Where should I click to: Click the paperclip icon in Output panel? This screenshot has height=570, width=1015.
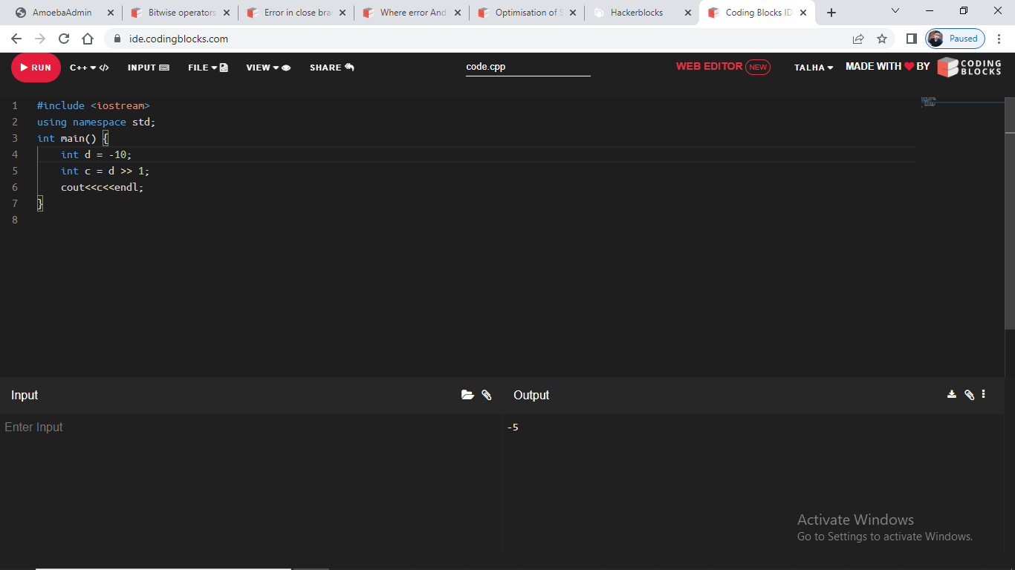(969, 395)
